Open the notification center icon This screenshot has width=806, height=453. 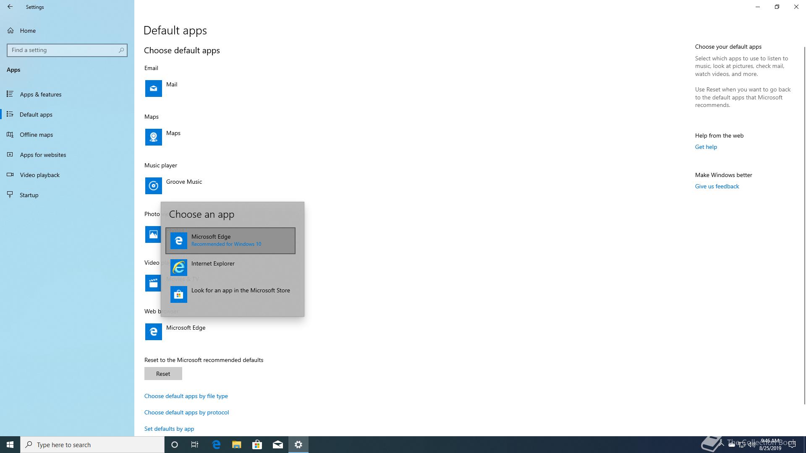792,445
